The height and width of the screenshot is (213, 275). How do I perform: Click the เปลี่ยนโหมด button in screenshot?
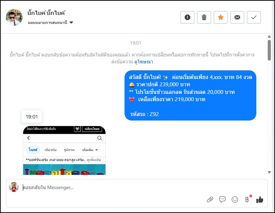[x=92, y=129]
